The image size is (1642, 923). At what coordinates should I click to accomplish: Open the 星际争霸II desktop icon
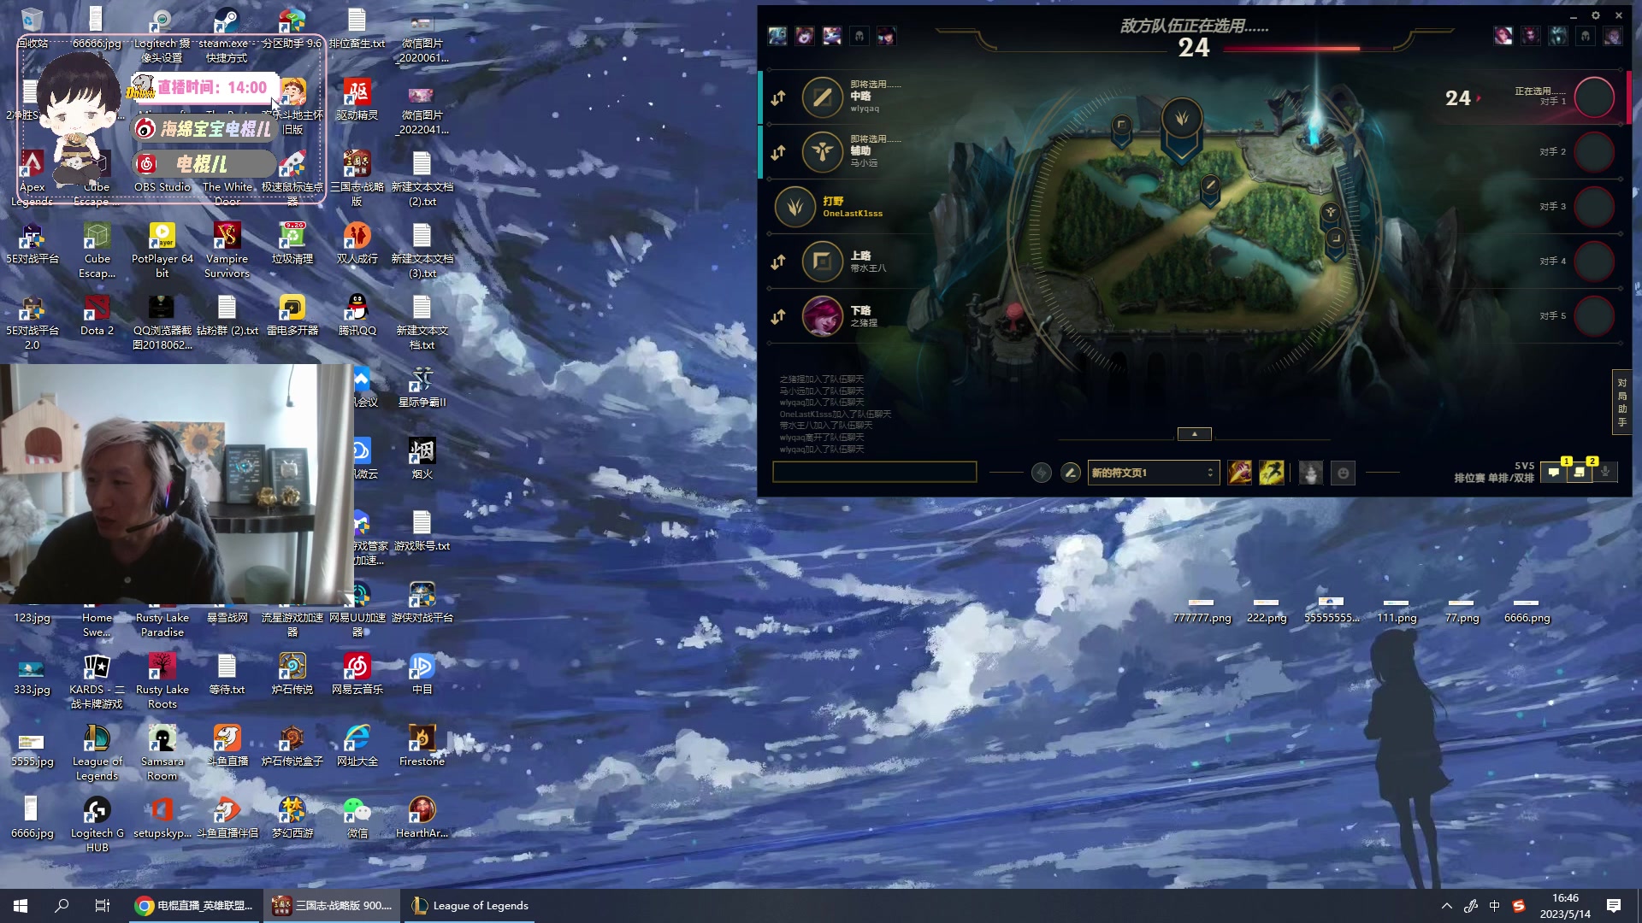422,387
